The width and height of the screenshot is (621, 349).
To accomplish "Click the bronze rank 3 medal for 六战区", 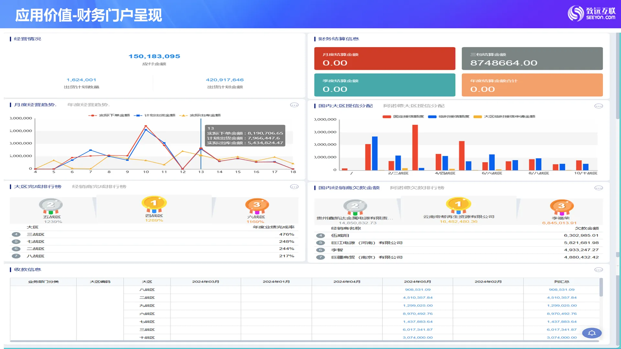I will tap(257, 206).
